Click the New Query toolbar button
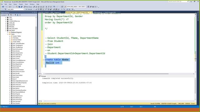 pos(28,7)
